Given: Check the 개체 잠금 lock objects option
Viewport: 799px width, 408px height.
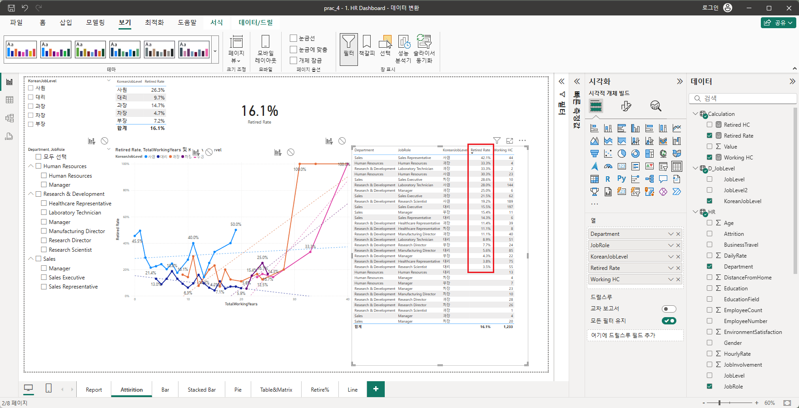Looking at the screenshot, I should coord(293,60).
